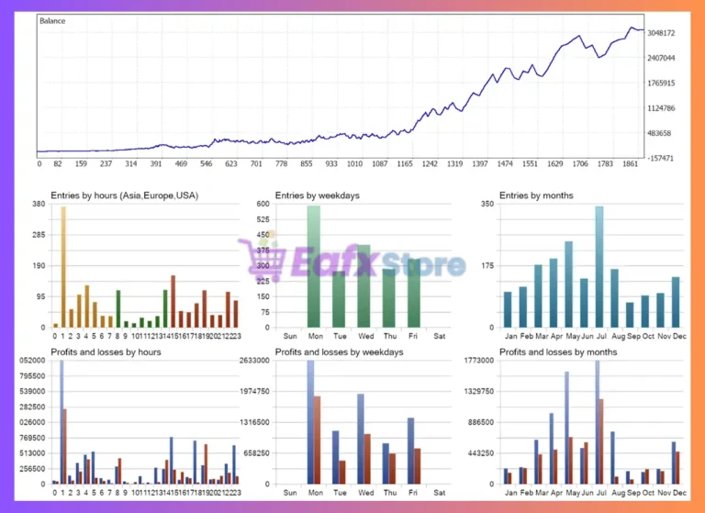Click the 600 axis value in Entries by weekdays
The image size is (705, 513).
(263, 204)
